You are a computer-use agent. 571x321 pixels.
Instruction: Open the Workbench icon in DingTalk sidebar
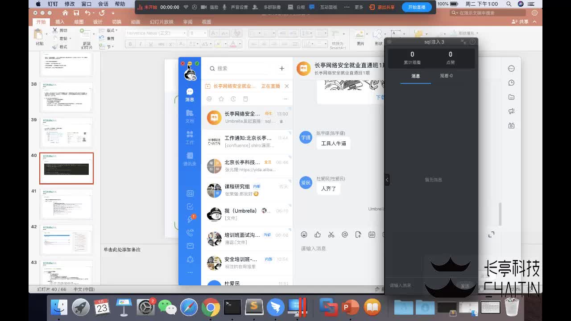[190, 137]
